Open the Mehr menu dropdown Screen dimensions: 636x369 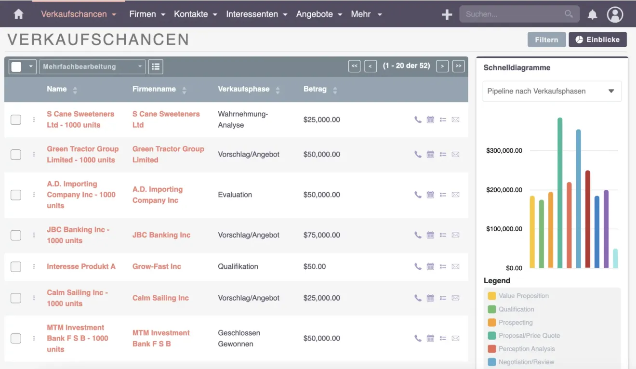point(366,14)
